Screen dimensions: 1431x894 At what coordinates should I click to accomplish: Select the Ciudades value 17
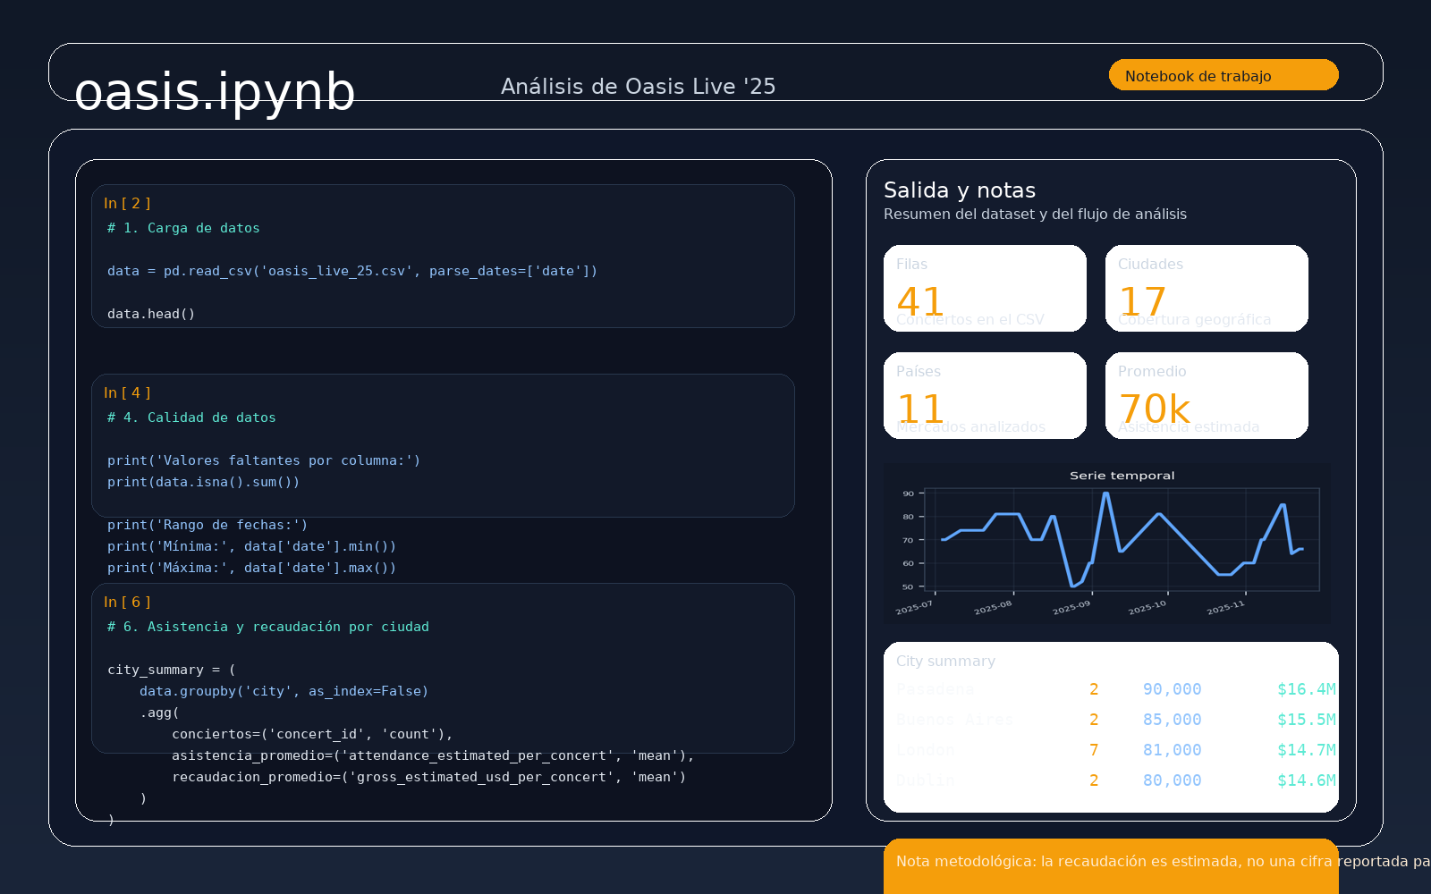point(1142,302)
